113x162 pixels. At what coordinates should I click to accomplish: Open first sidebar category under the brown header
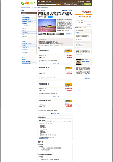29,15
